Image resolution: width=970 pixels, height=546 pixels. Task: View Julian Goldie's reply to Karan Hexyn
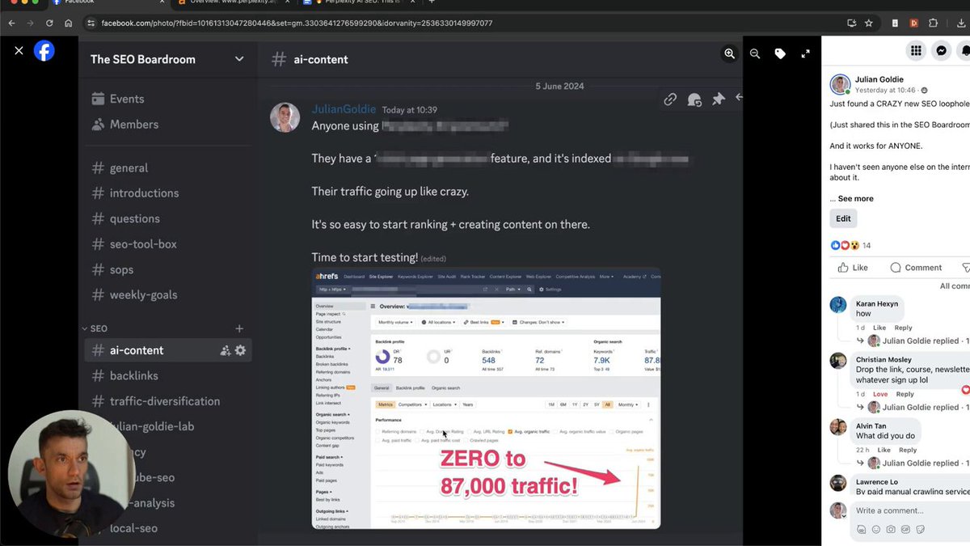[920, 341]
